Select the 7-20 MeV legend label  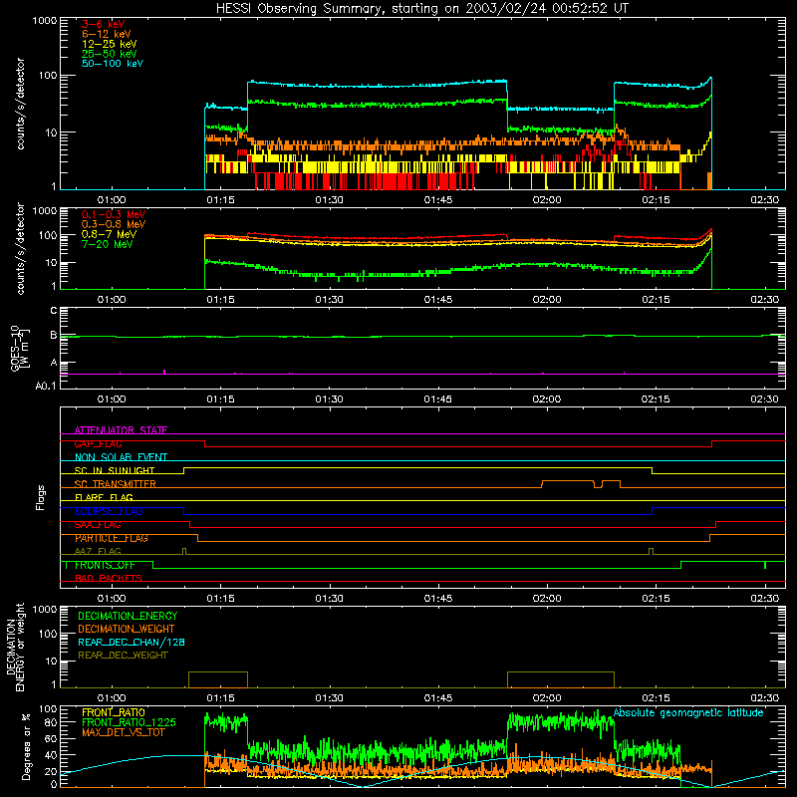(107, 244)
